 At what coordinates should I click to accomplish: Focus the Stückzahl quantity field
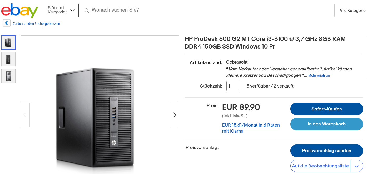(x=233, y=86)
